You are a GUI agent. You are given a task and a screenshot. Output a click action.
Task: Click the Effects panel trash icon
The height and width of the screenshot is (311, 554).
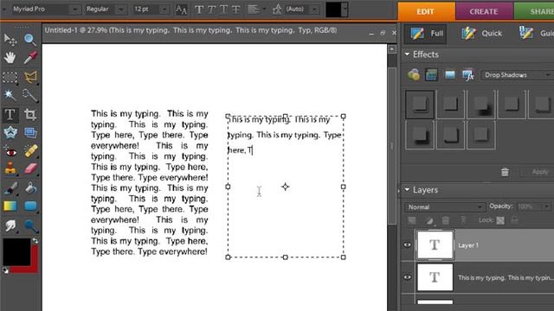tap(505, 172)
